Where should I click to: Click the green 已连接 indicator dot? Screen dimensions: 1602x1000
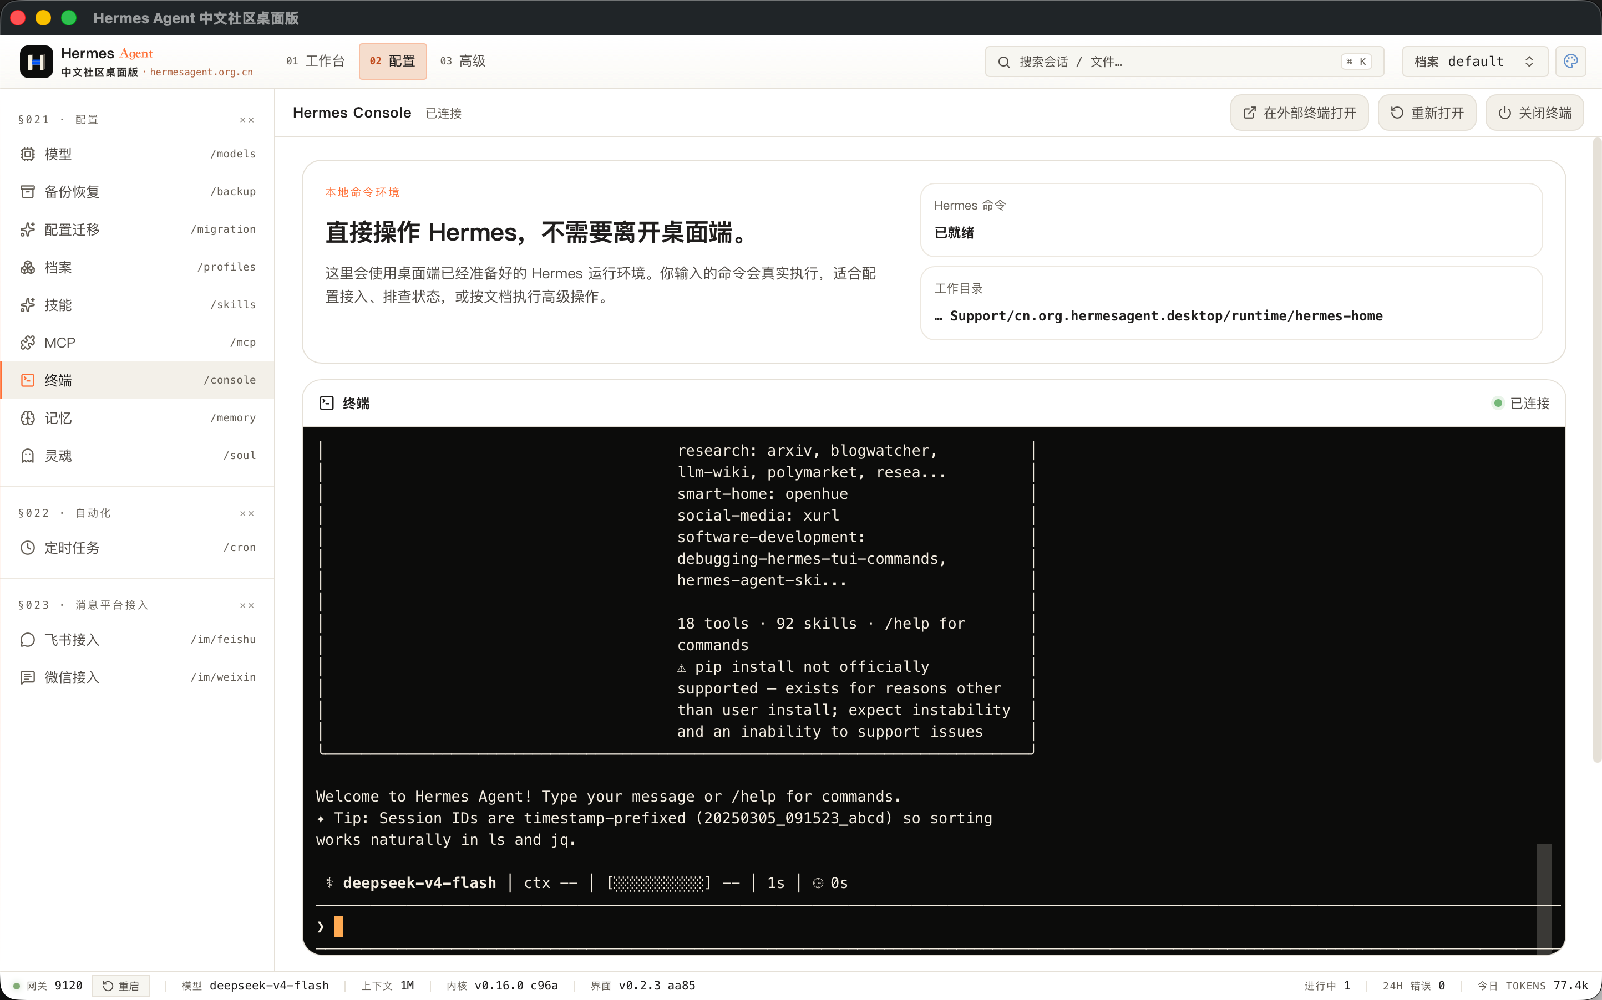[1498, 403]
